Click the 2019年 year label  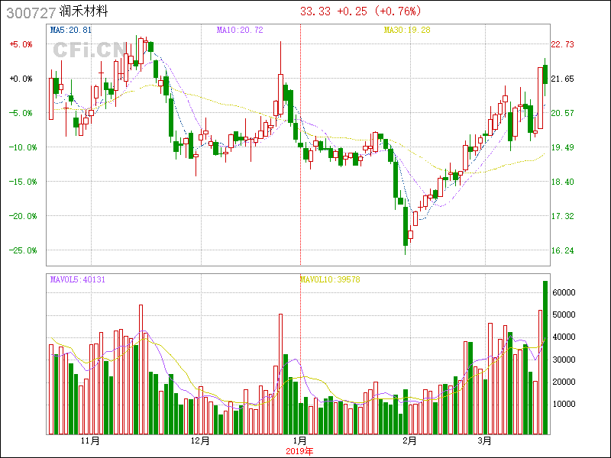tap(298, 451)
